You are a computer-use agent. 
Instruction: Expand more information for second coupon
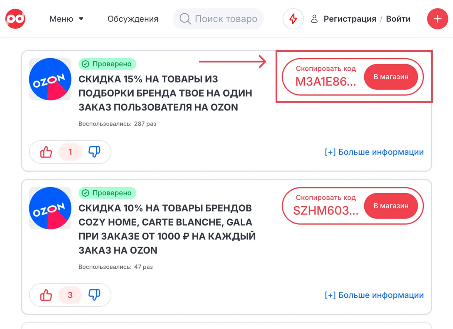[374, 295]
